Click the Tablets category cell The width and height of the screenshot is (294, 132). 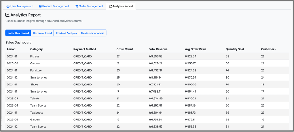(x=35, y=99)
